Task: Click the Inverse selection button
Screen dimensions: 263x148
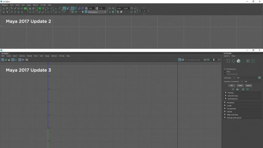Action: click(248, 85)
